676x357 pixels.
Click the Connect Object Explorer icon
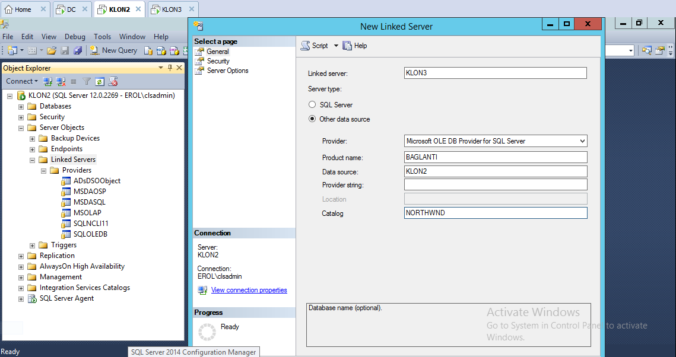click(48, 81)
